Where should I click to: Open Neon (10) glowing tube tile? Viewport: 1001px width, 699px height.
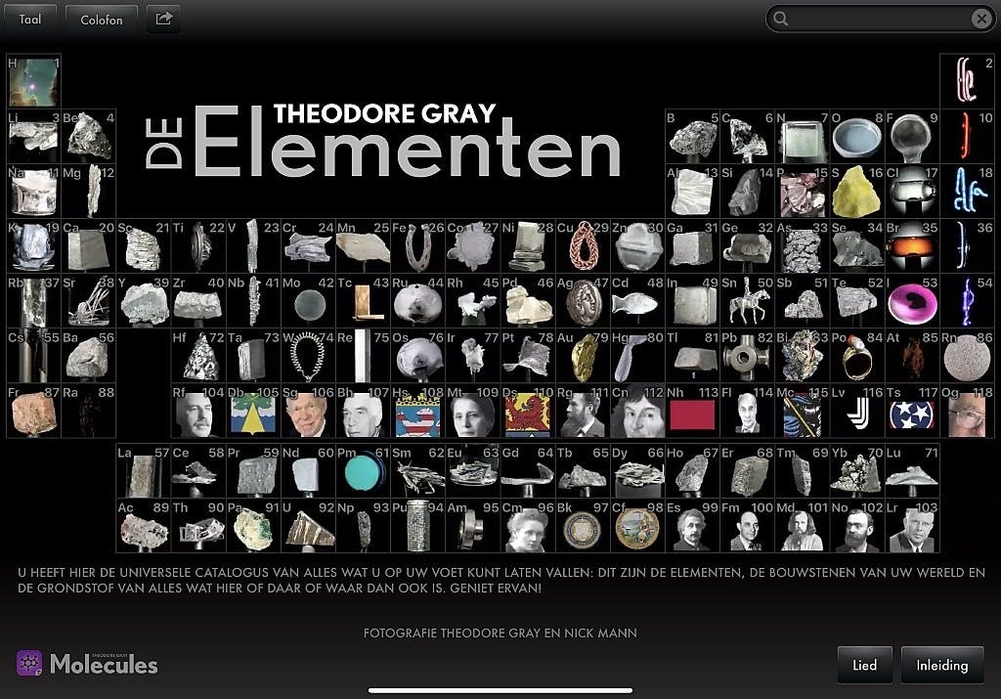[x=967, y=136]
